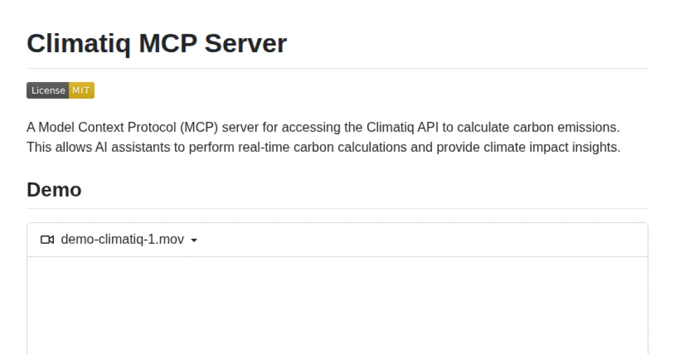The width and height of the screenshot is (675, 354).
Task: Click the license shield near the page top
Action: 60,90
